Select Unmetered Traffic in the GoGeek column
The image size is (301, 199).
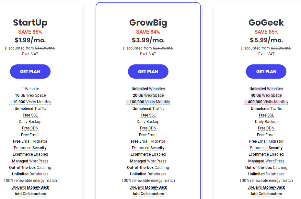point(266,108)
